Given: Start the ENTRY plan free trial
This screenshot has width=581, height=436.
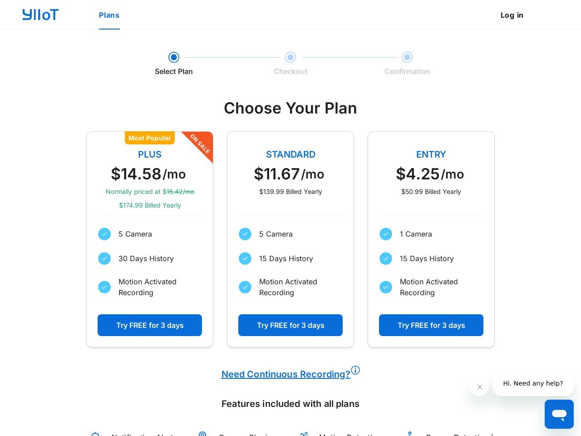Looking at the screenshot, I should tap(431, 325).
